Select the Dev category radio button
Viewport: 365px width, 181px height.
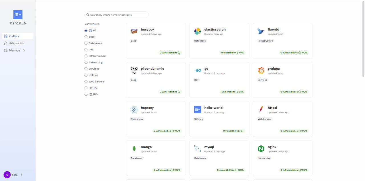86,50
